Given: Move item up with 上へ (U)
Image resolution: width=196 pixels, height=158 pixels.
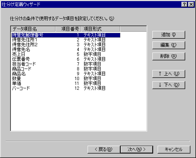Looking at the screenshot, I should pos(169,74).
